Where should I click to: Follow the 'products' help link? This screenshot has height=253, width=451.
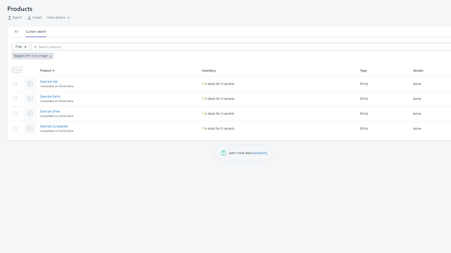click(260, 153)
